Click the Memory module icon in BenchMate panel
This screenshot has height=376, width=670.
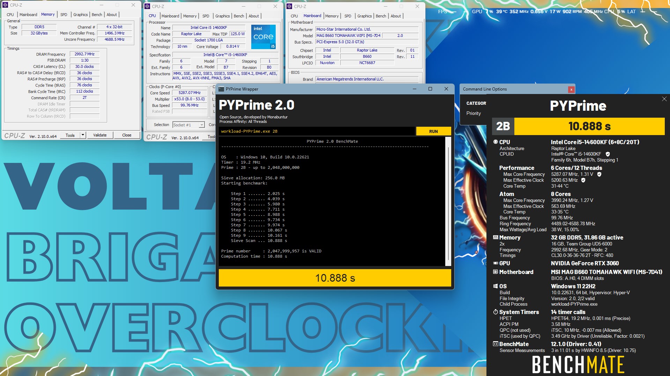pos(496,237)
